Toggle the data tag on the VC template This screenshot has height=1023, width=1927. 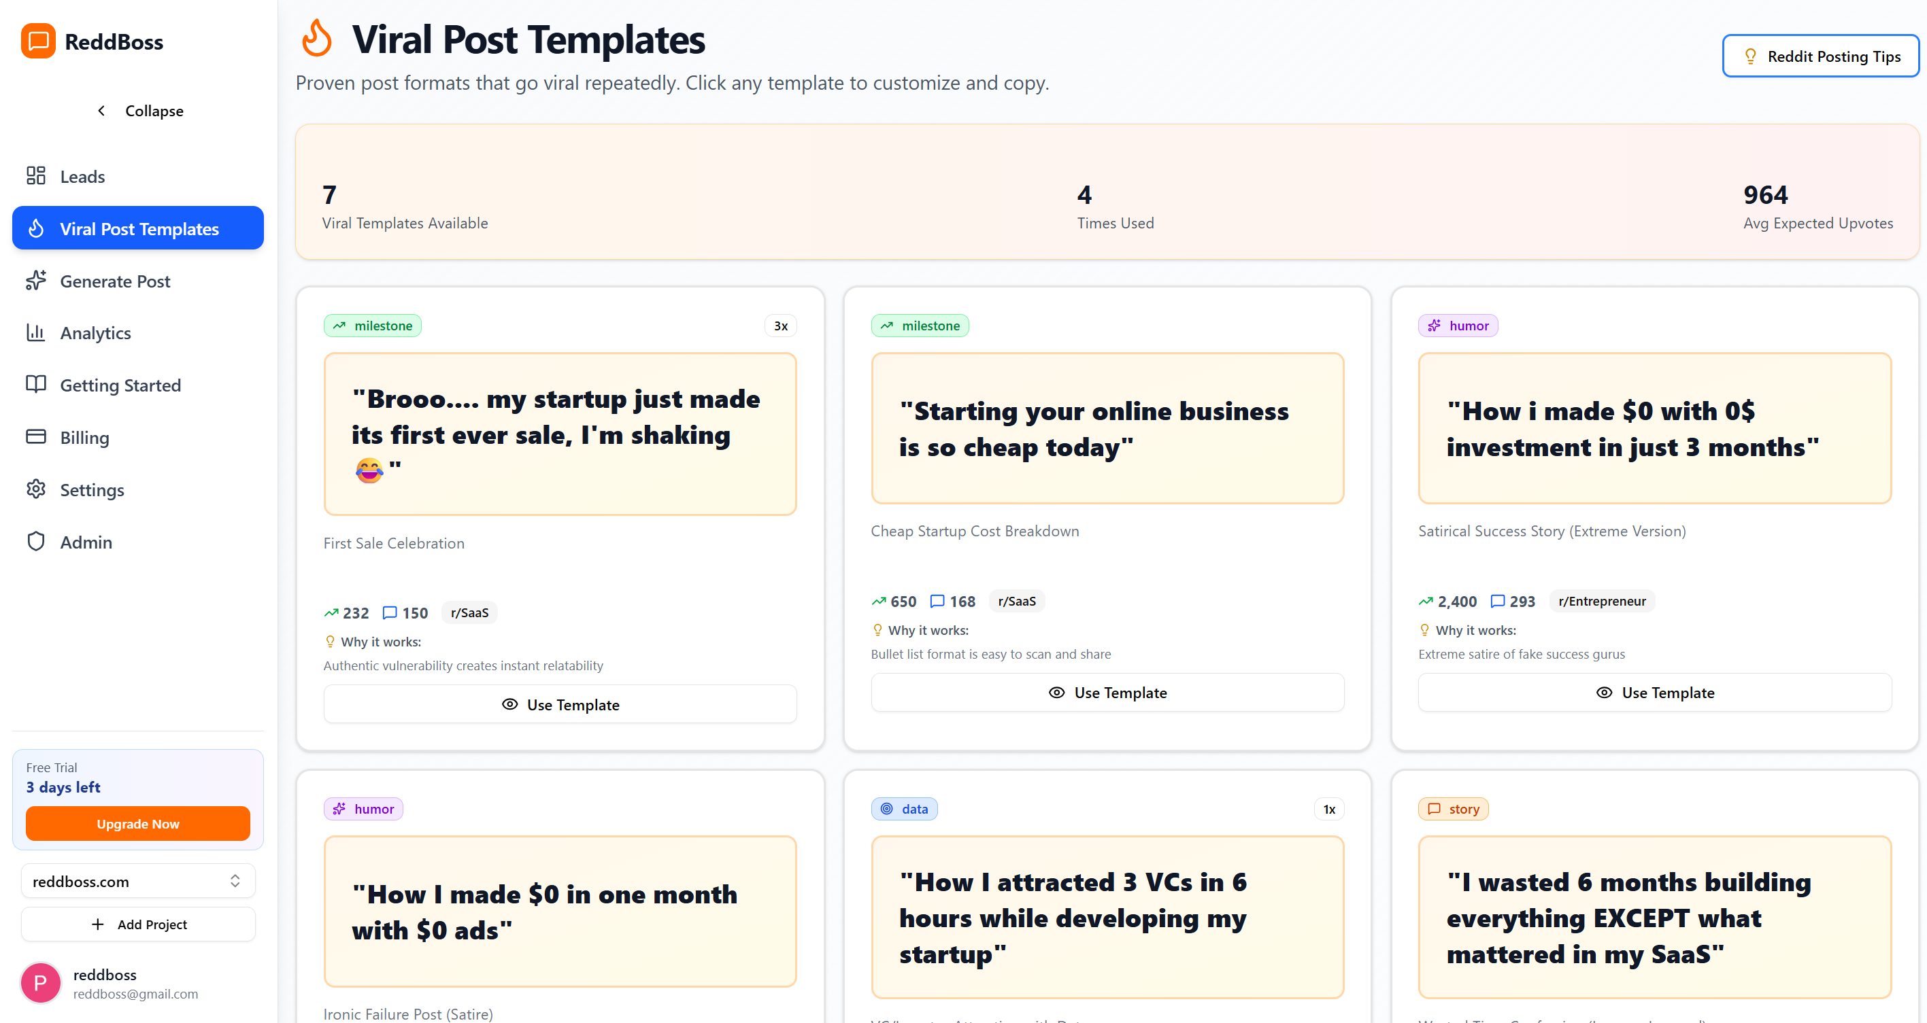(905, 808)
